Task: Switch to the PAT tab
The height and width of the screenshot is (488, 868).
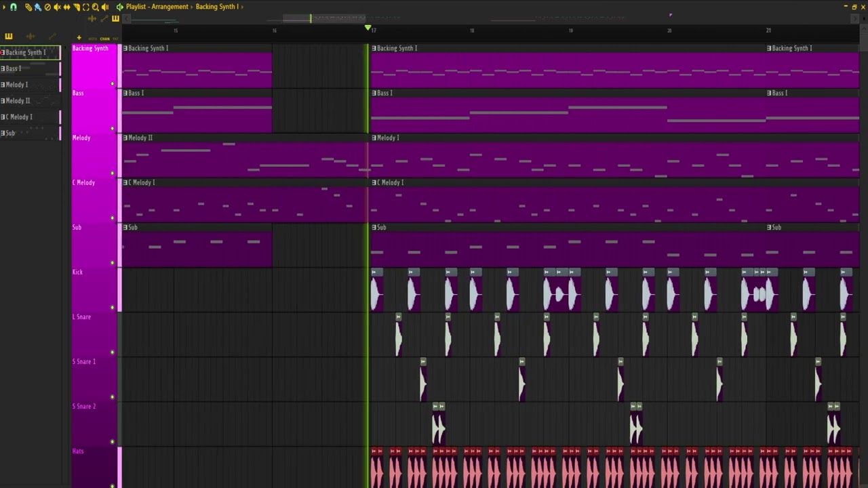Action: [x=115, y=39]
